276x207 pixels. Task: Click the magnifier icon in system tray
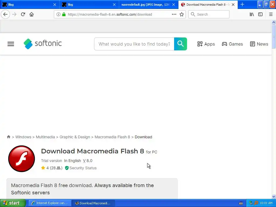[x=256, y=203]
